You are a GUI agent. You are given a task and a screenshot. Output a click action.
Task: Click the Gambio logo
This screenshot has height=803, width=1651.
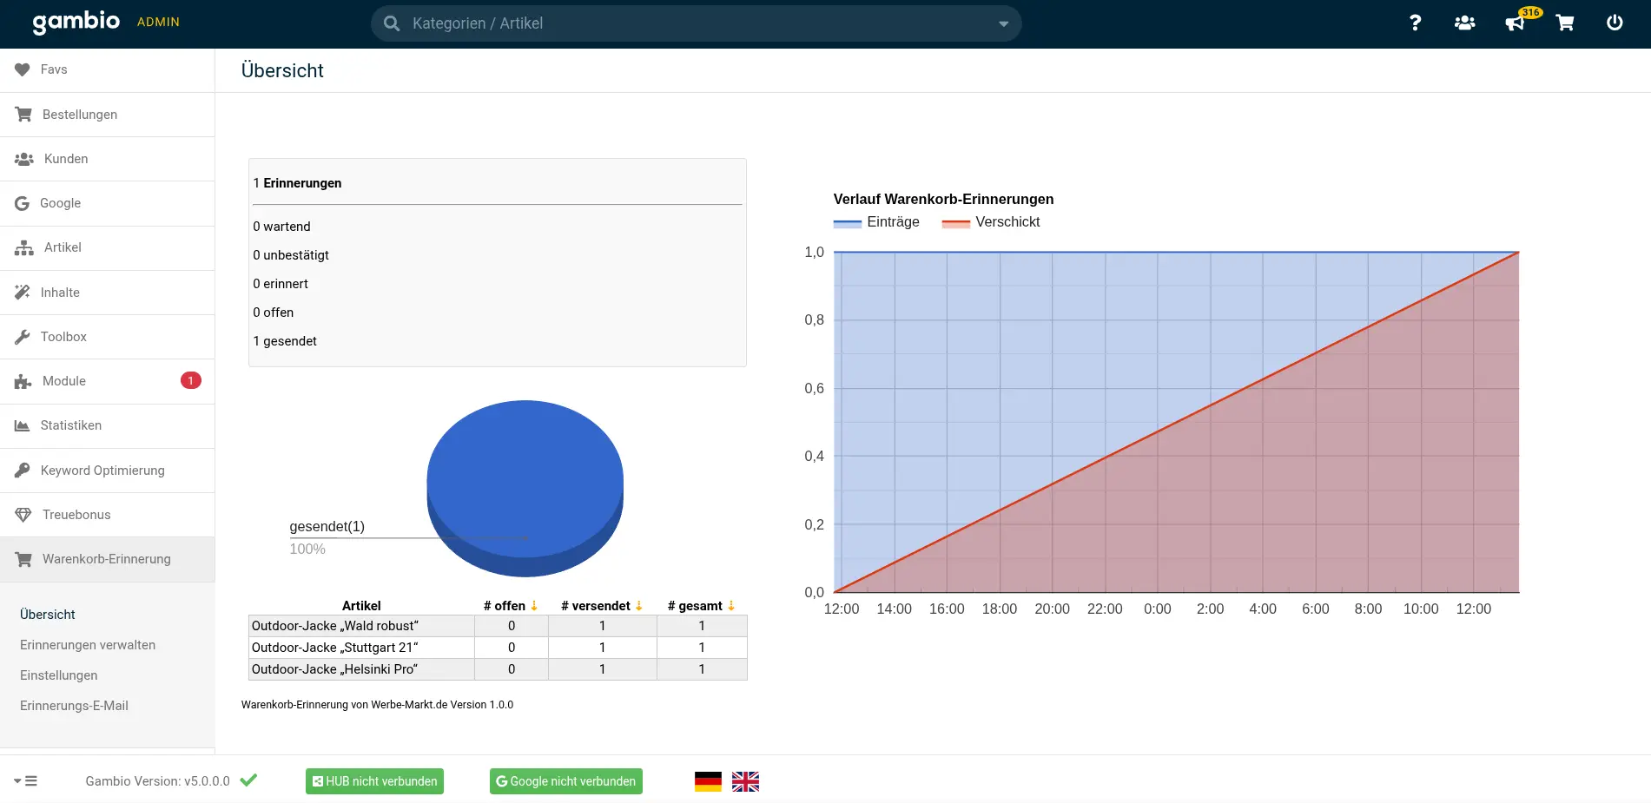pos(76,22)
